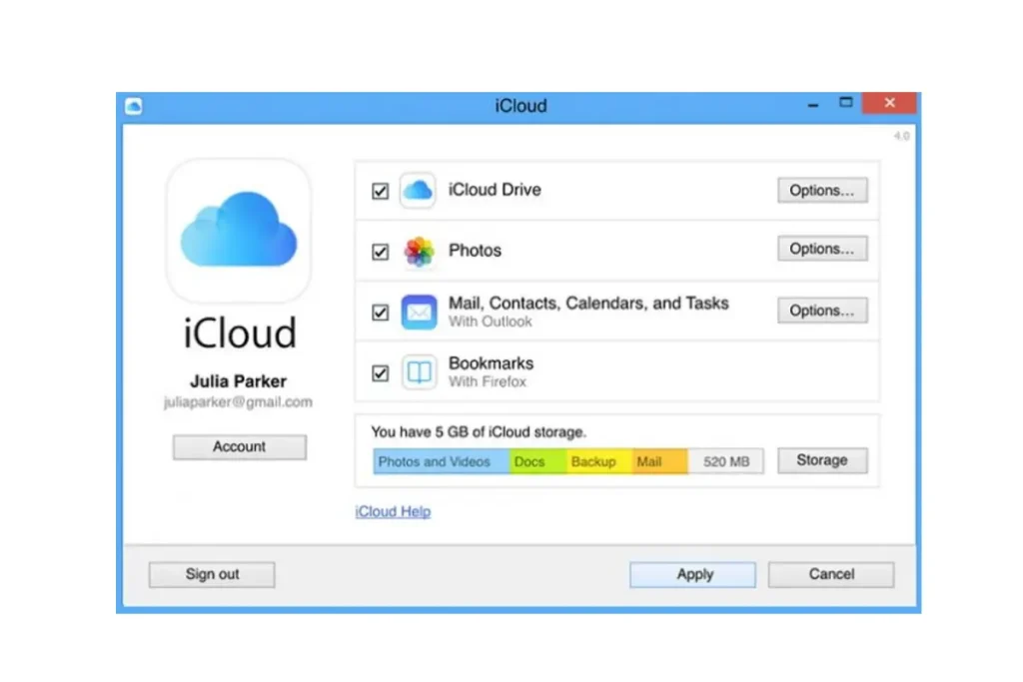Click the iCloud Drive label
Screen dimensions: 1023x682
point(495,190)
